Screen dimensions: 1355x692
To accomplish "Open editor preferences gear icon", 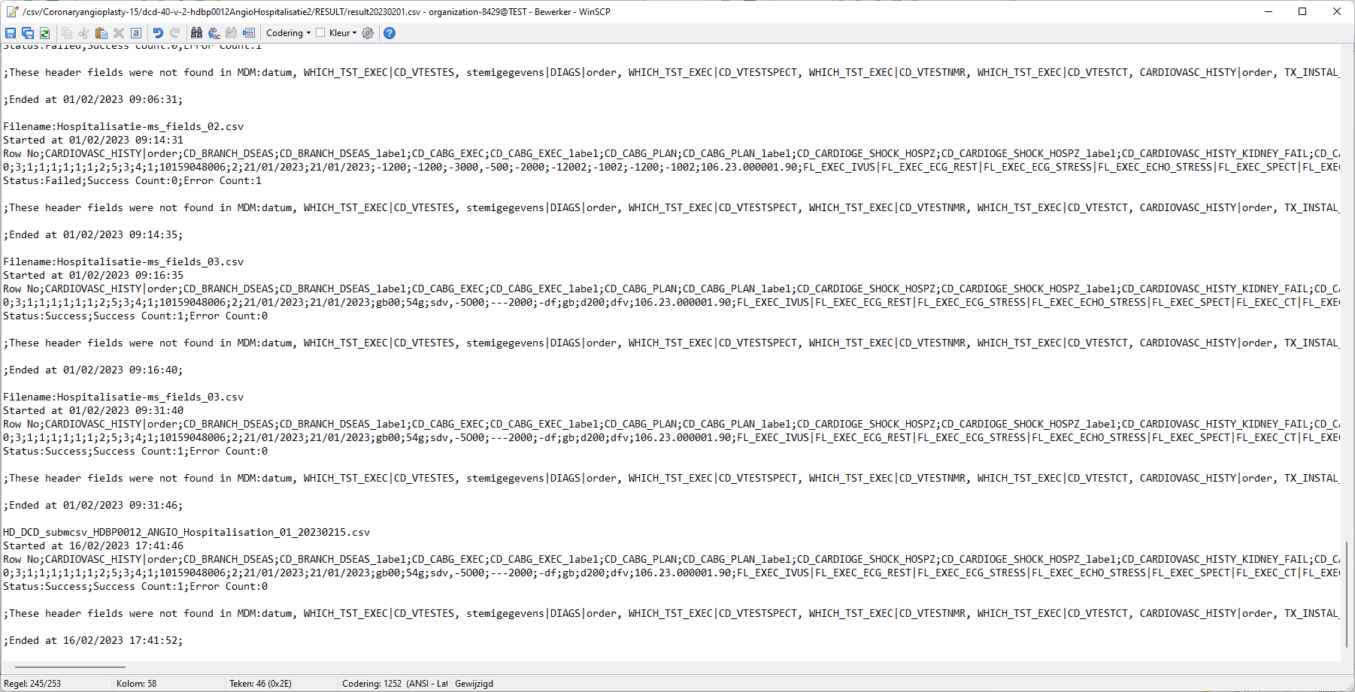I will pos(368,33).
